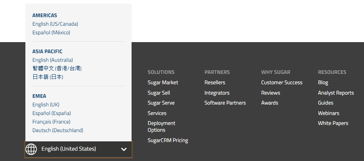Choose English (UK) language
364x161 pixels.
pos(46,105)
